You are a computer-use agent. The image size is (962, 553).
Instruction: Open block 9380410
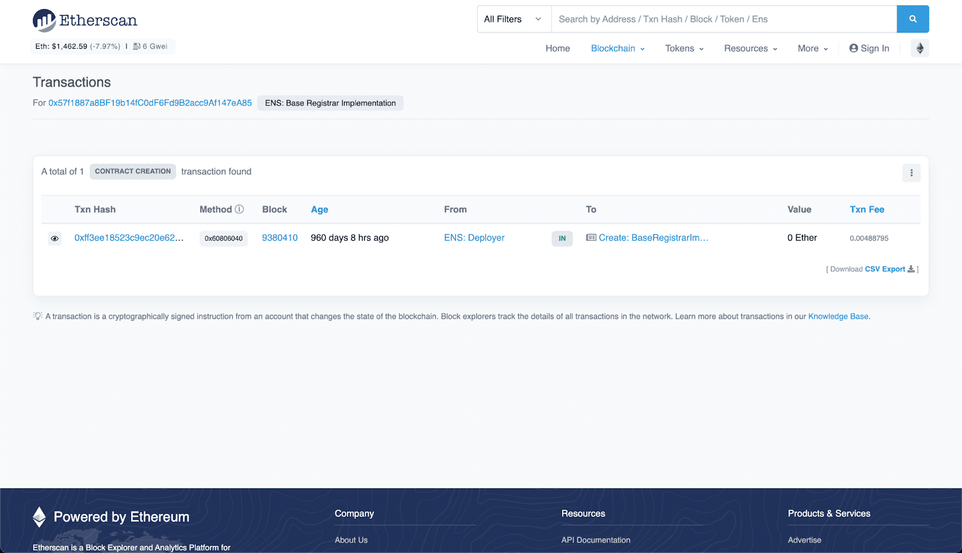pos(280,238)
